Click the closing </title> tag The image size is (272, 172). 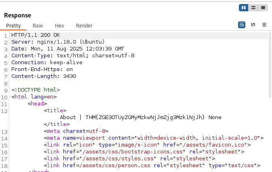[x=57, y=124]
